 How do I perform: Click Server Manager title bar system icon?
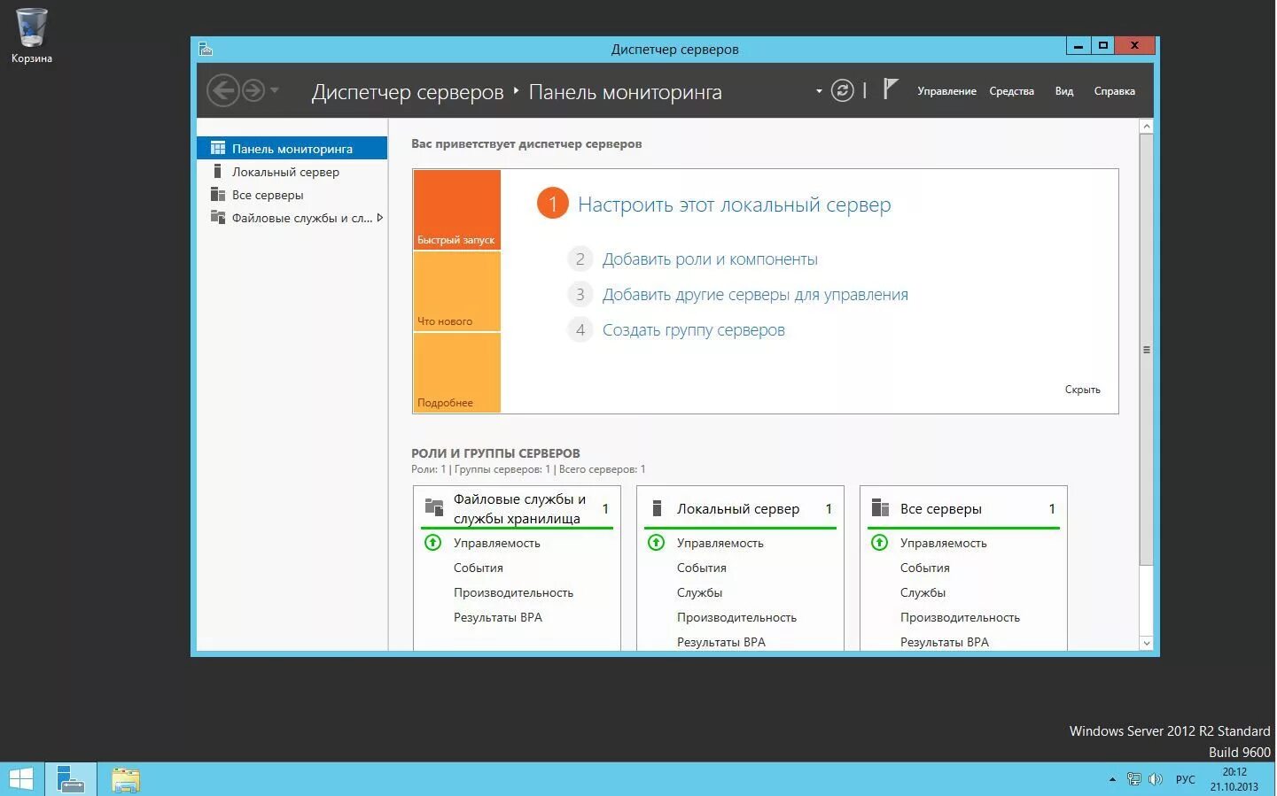[206, 50]
